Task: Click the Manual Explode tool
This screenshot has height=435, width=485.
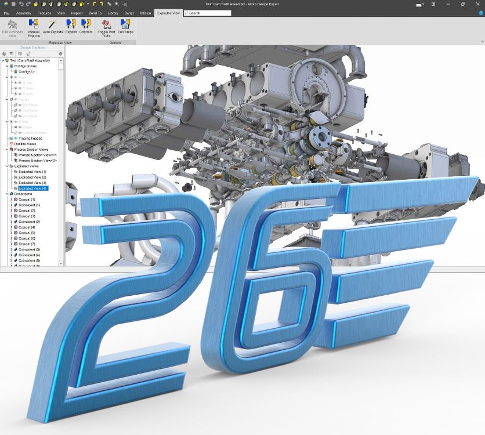Action: (34, 27)
